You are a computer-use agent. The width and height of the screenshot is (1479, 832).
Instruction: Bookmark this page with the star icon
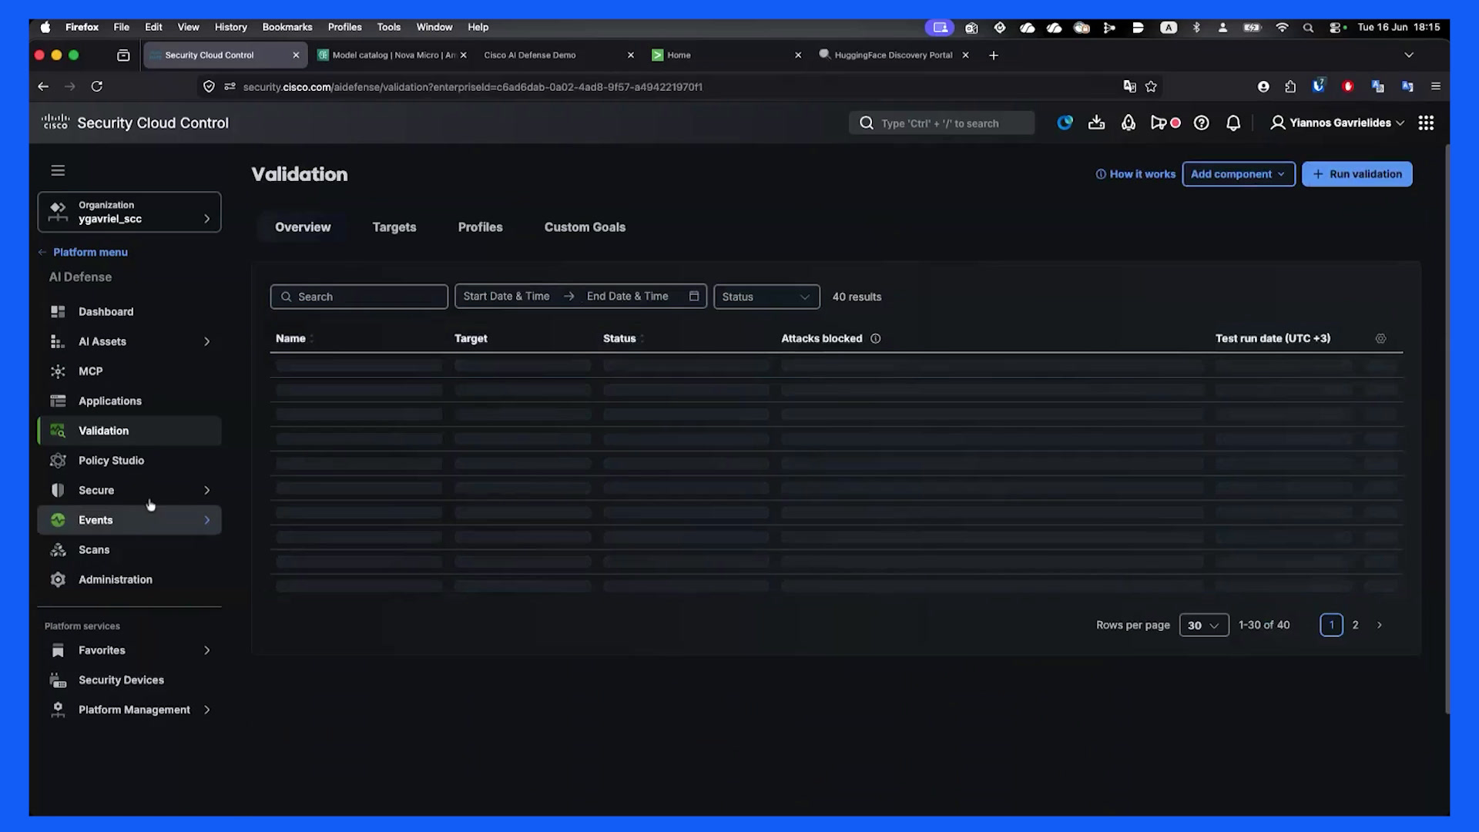click(1151, 87)
